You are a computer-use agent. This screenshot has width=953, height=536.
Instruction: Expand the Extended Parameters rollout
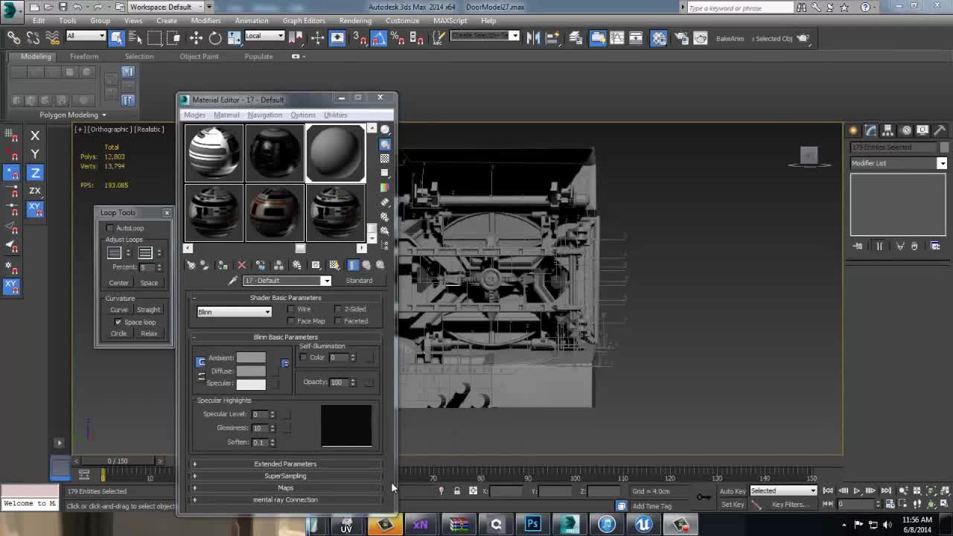coord(285,464)
